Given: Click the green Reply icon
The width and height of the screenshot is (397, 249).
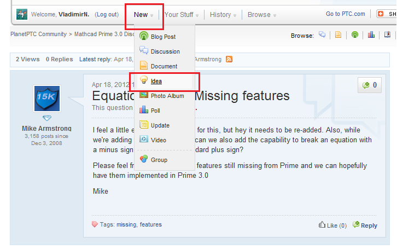Looking at the screenshot, I should (x=356, y=224).
